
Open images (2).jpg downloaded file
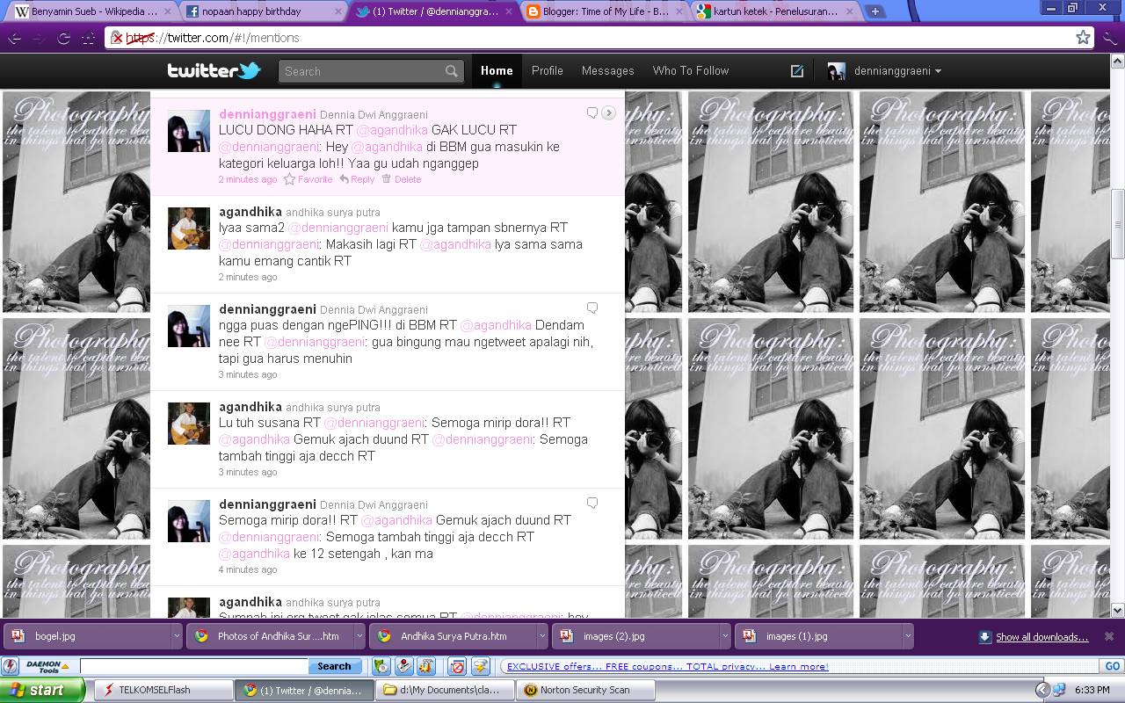coord(636,636)
